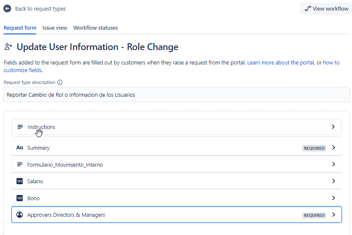352x235 pixels.
Task: Click the number icon beside Salario
Action: (20, 181)
